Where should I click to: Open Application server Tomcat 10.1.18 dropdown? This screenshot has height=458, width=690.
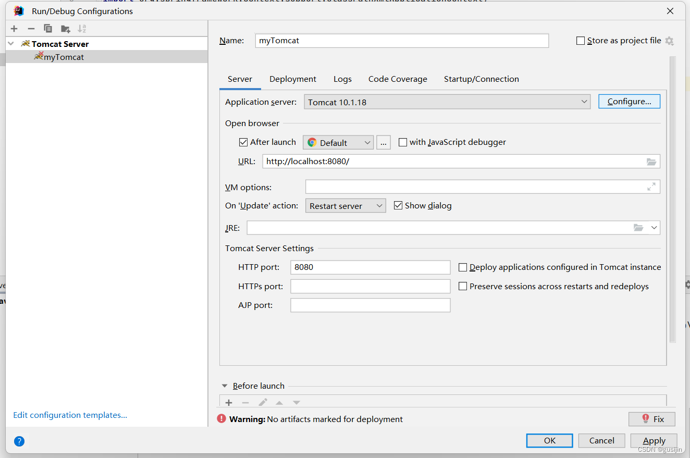click(447, 102)
